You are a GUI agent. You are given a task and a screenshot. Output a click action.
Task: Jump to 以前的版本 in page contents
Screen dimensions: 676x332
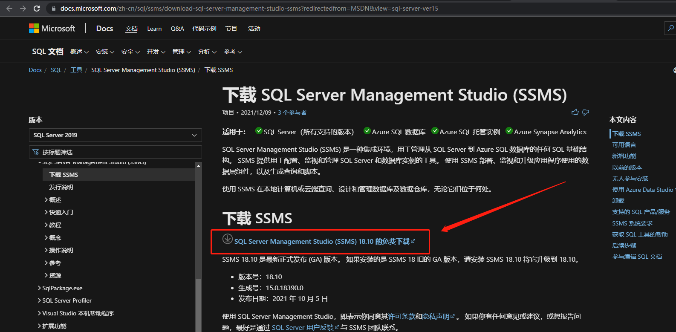click(x=627, y=167)
